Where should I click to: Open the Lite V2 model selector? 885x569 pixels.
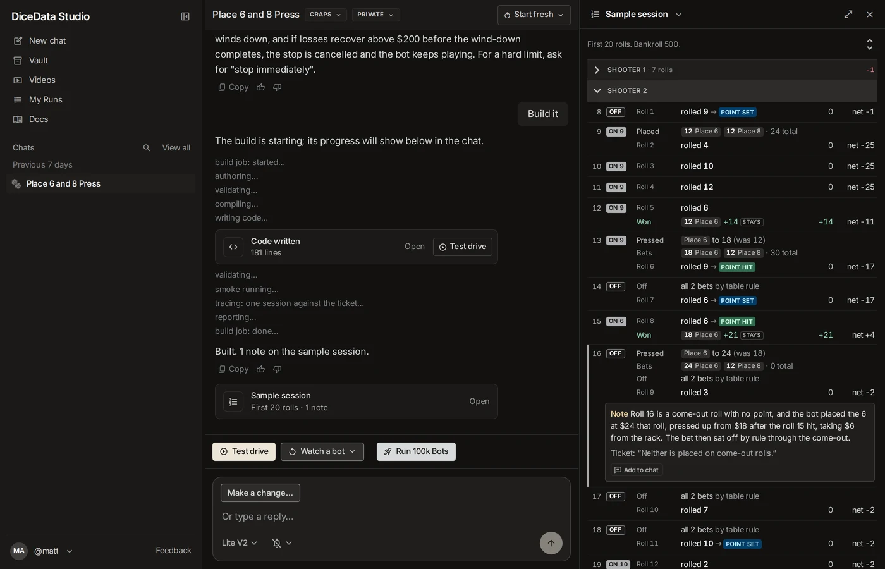click(240, 543)
